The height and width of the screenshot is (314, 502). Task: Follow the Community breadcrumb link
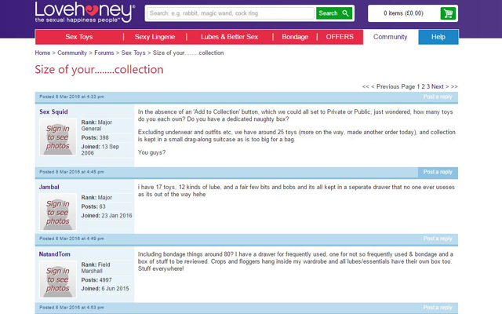point(72,53)
